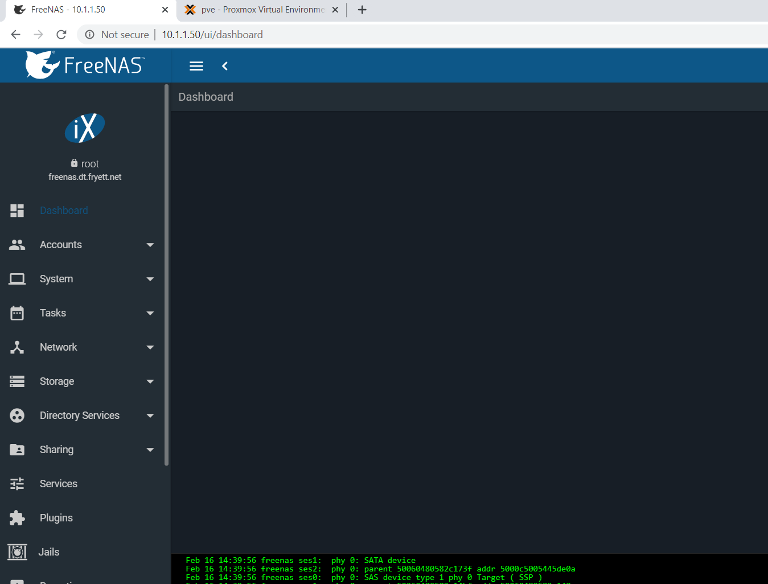Image resolution: width=768 pixels, height=584 pixels.
Task: Expand the Network menu arrow
Action: point(150,347)
